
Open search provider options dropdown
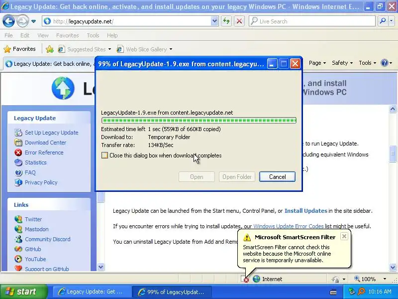(x=391, y=21)
